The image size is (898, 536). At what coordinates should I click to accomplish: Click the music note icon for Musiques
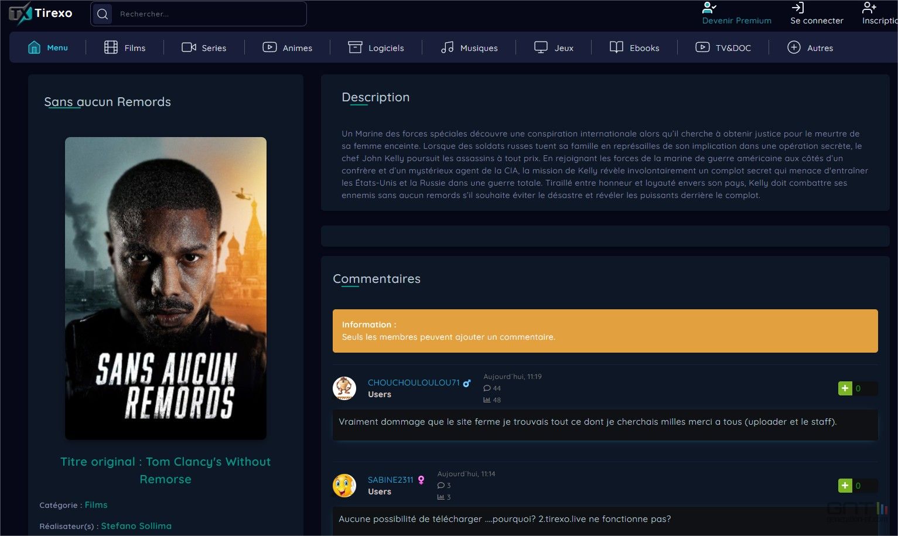[447, 47]
